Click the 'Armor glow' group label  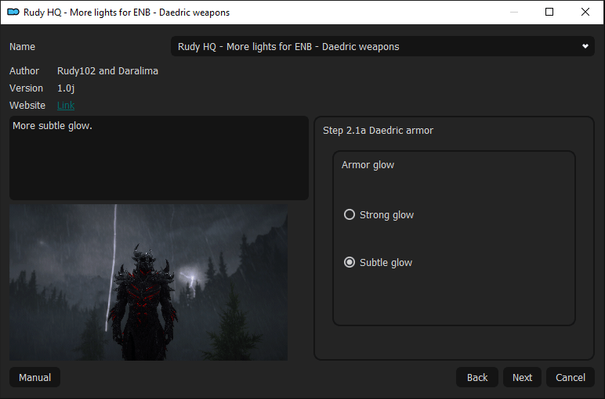pyautogui.click(x=368, y=165)
